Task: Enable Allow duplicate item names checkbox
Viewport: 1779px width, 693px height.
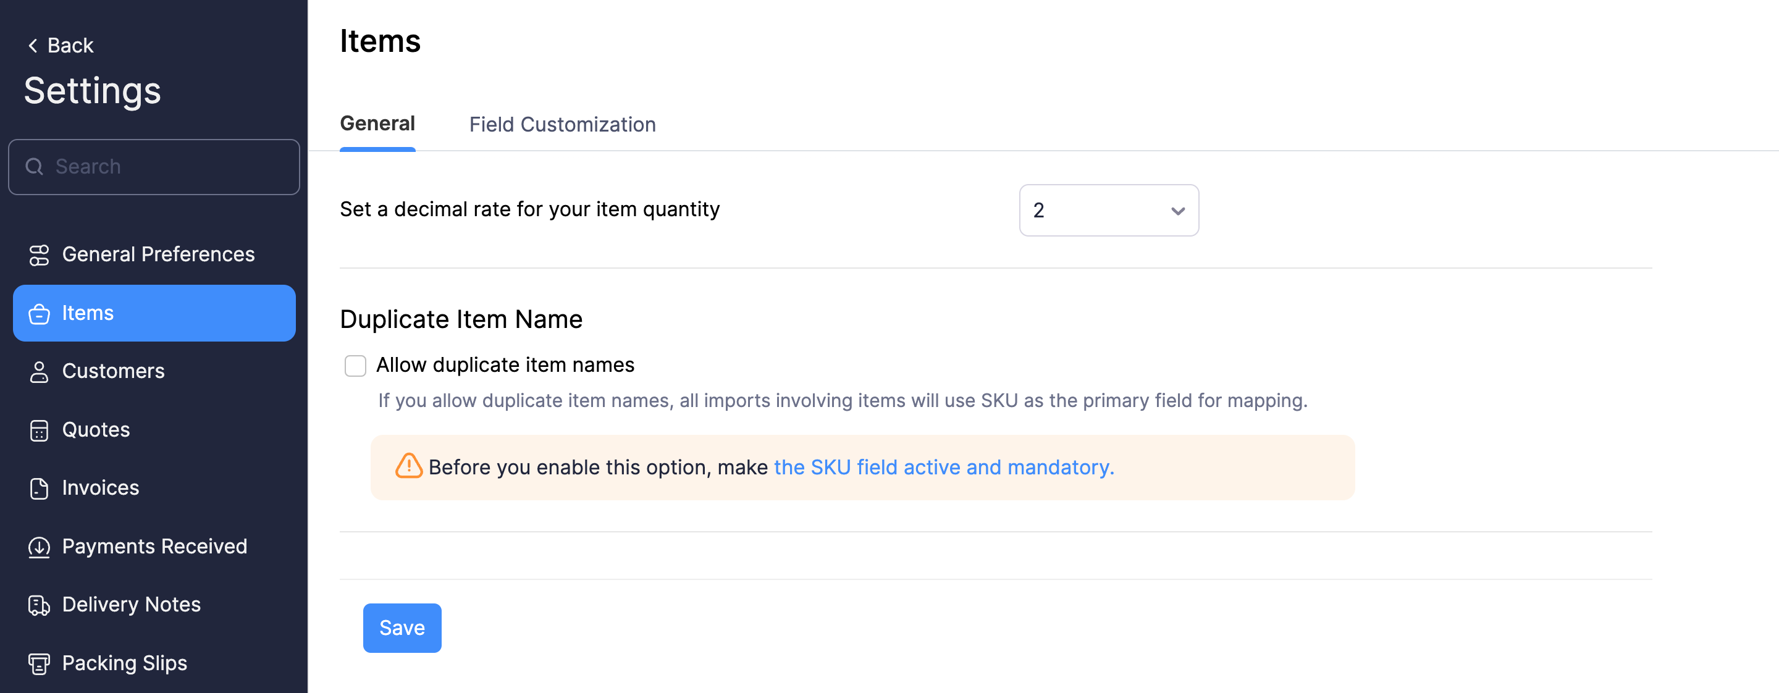Action: [x=355, y=365]
